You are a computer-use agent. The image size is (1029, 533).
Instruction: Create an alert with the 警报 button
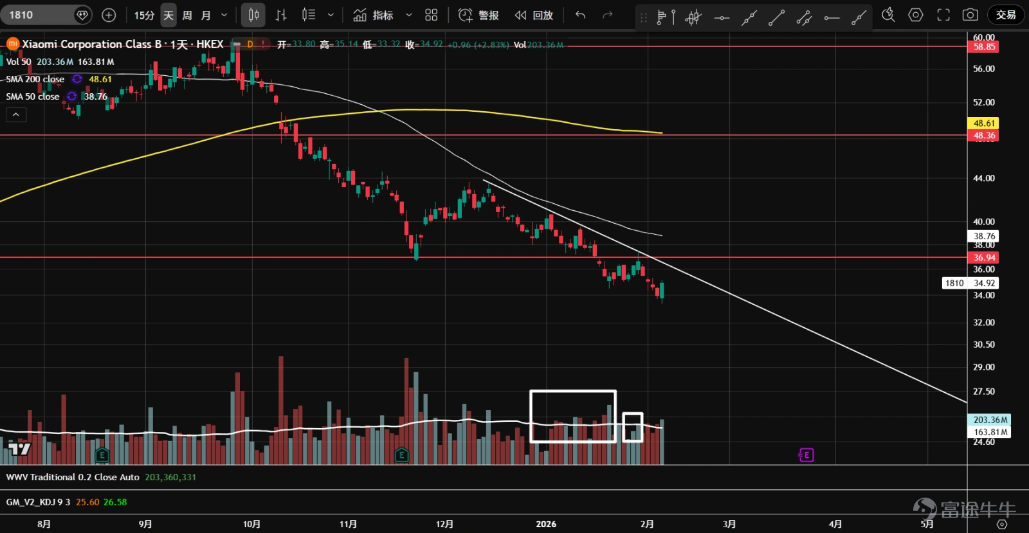pyautogui.click(x=478, y=15)
